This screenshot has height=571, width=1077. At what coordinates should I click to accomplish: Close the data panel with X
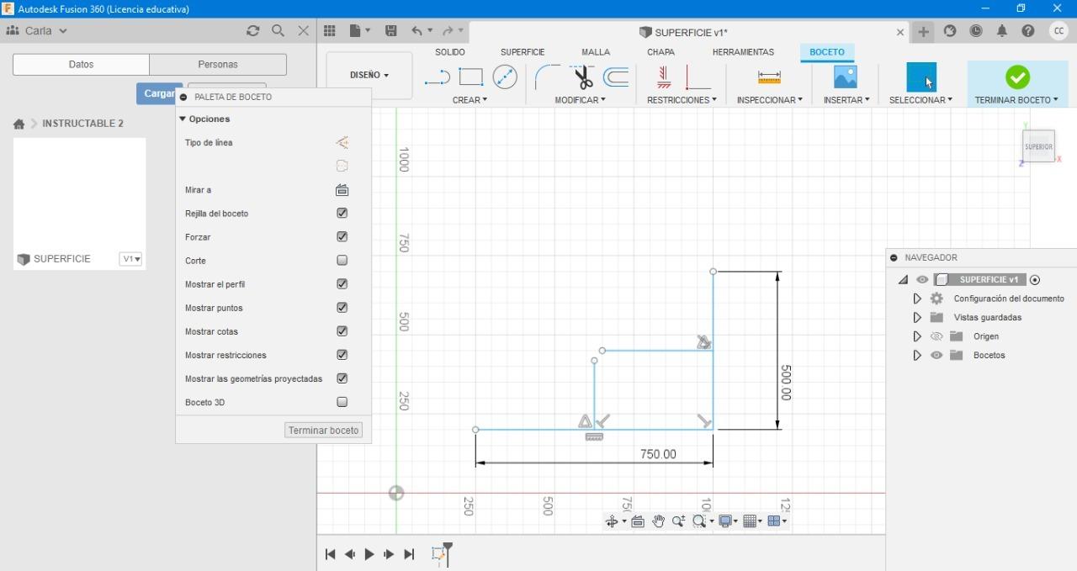[x=304, y=30]
